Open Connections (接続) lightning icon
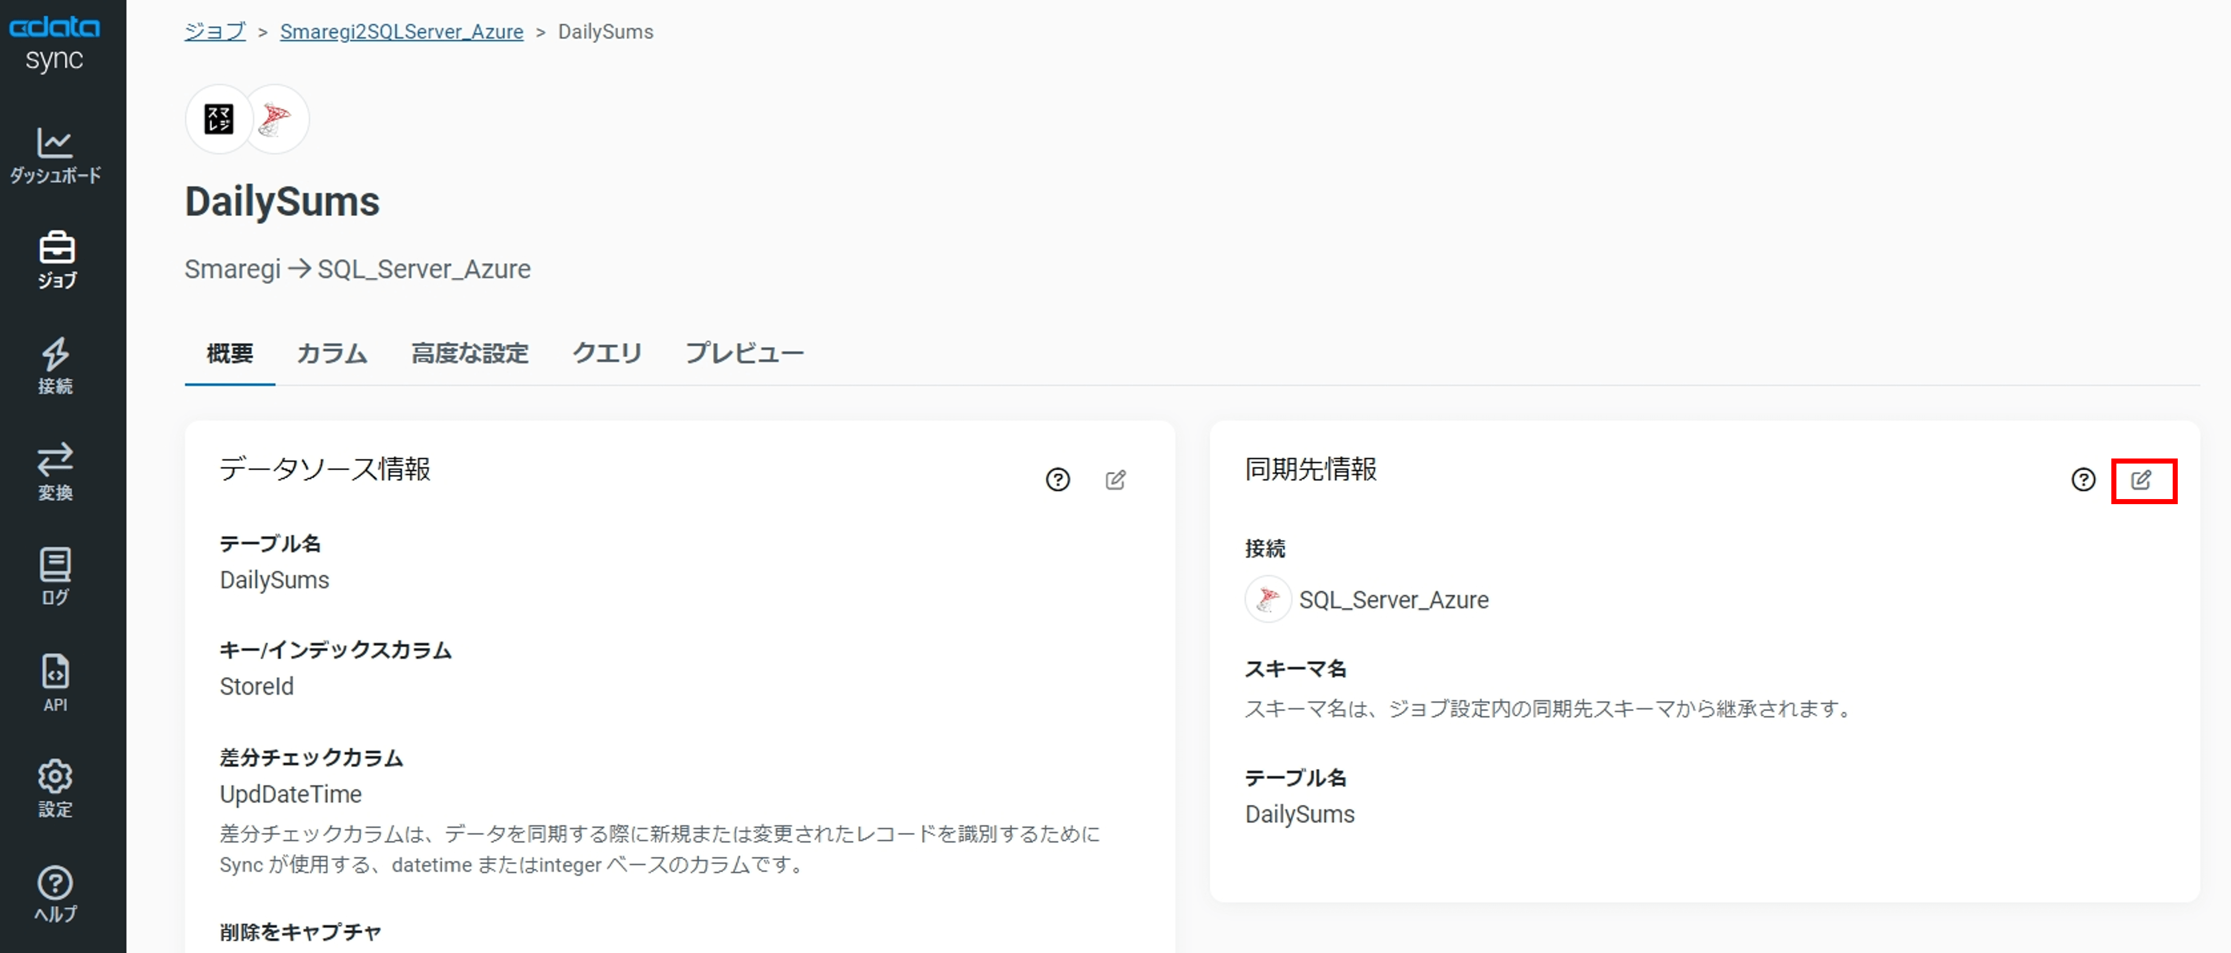Screen dimensions: 2231x953 [55, 366]
